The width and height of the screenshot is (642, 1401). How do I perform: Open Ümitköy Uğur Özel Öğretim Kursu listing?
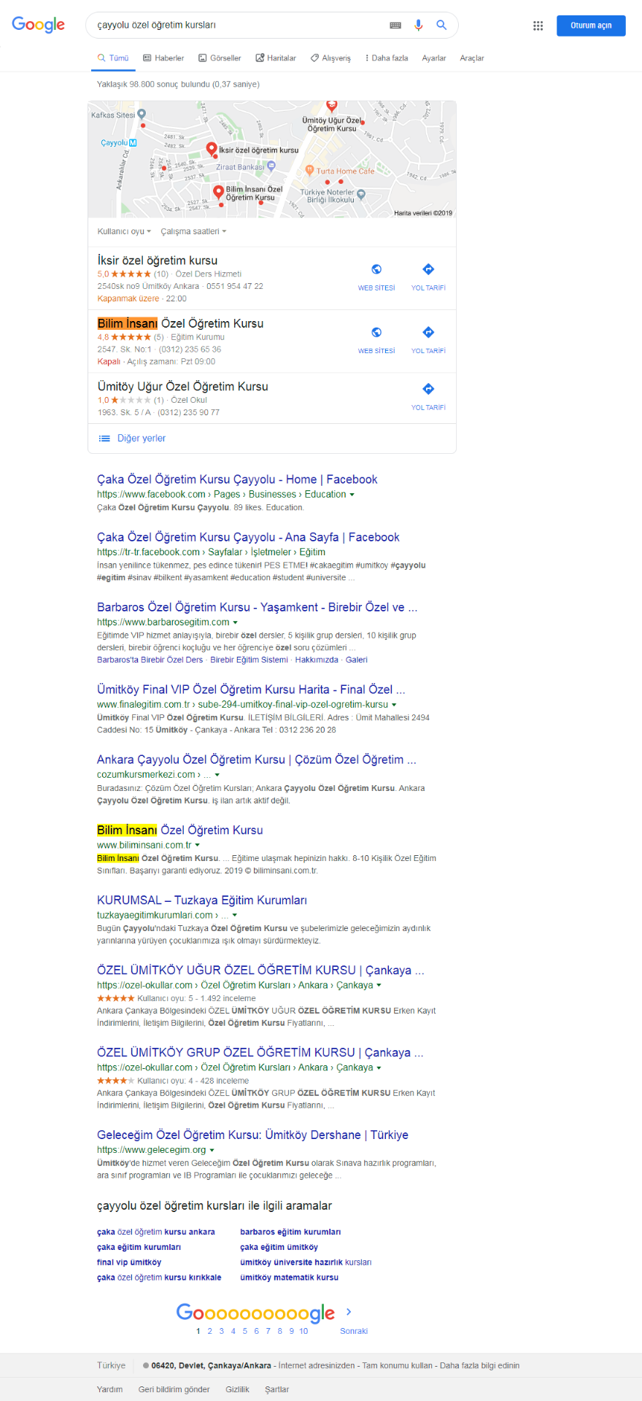(x=183, y=387)
